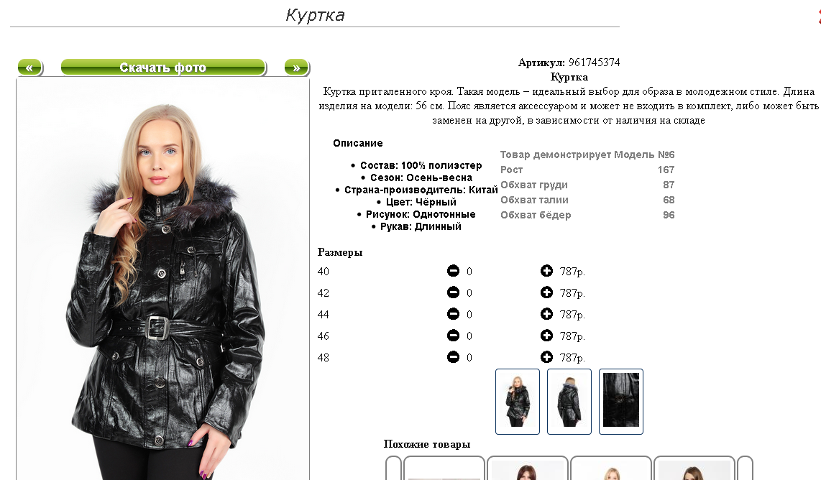
Task: Add one item of size 42
Action: 546,292
